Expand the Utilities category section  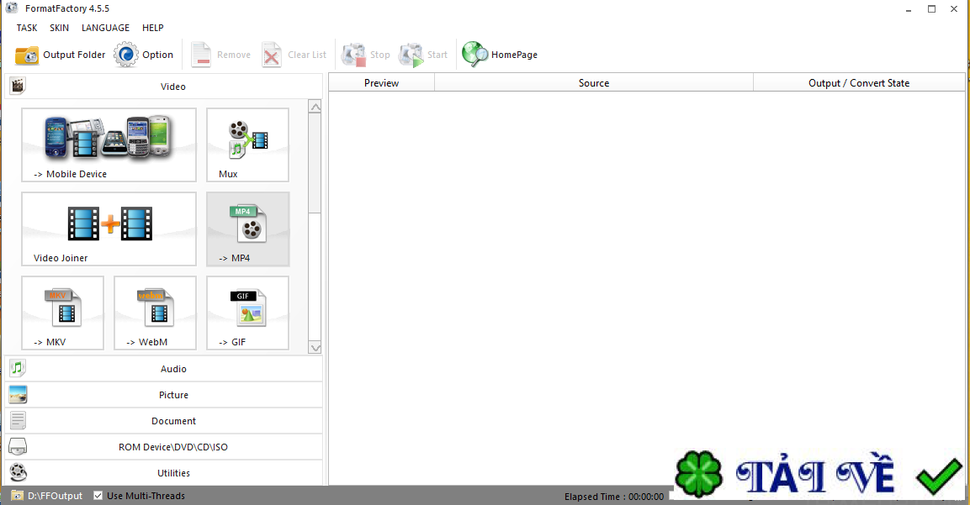173,472
